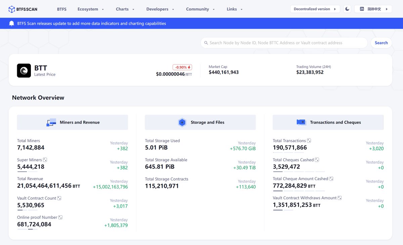Image resolution: width=403 pixels, height=245 pixels.
Task: Expand the Developers dropdown menu
Action: click(160, 9)
